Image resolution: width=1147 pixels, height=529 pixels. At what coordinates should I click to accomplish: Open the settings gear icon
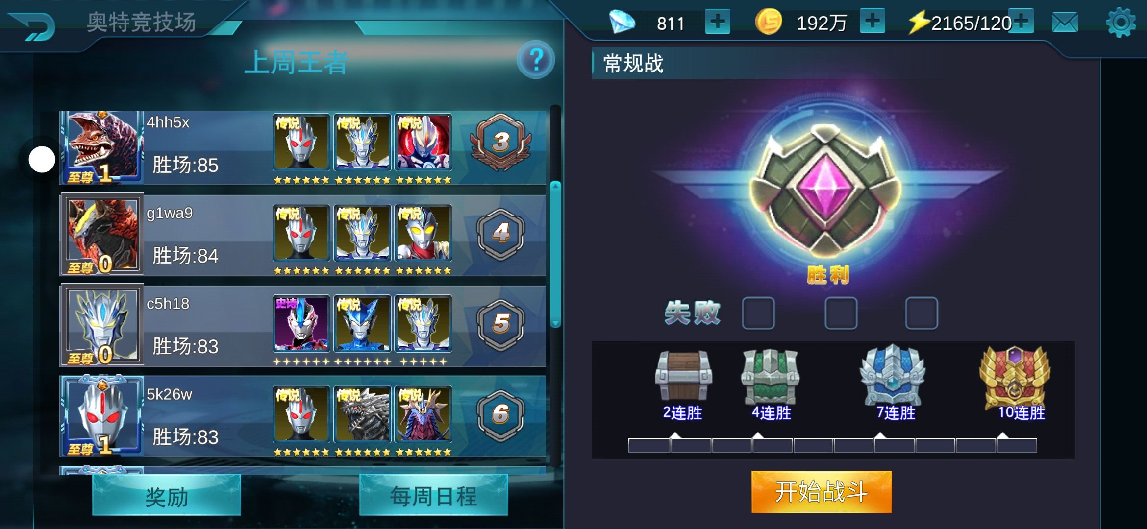pos(1121,22)
